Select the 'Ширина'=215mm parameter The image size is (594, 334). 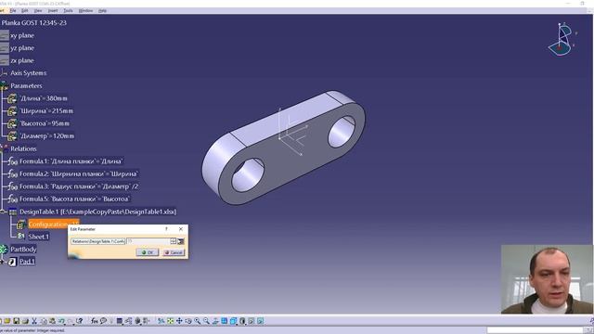tap(46, 111)
